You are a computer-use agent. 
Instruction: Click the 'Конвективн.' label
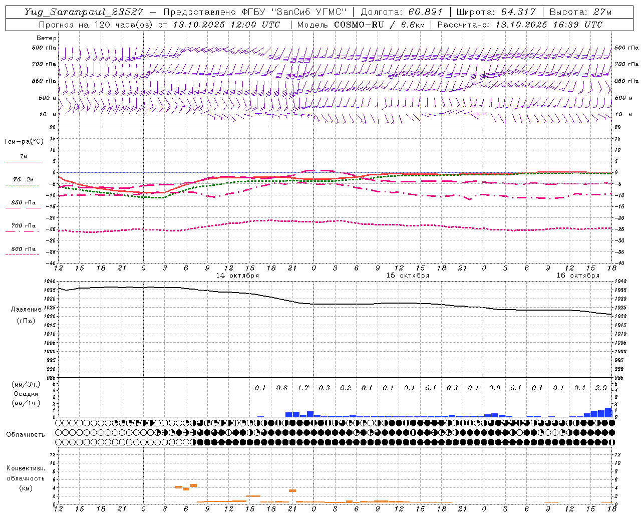pyautogui.click(x=26, y=468)
